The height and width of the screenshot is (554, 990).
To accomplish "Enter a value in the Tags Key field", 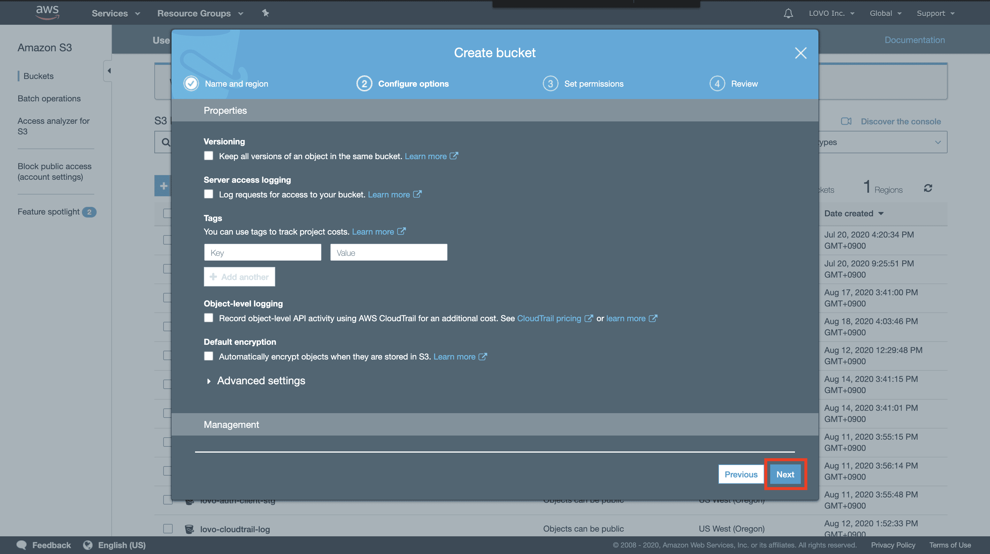I will [x=262, y=252].
